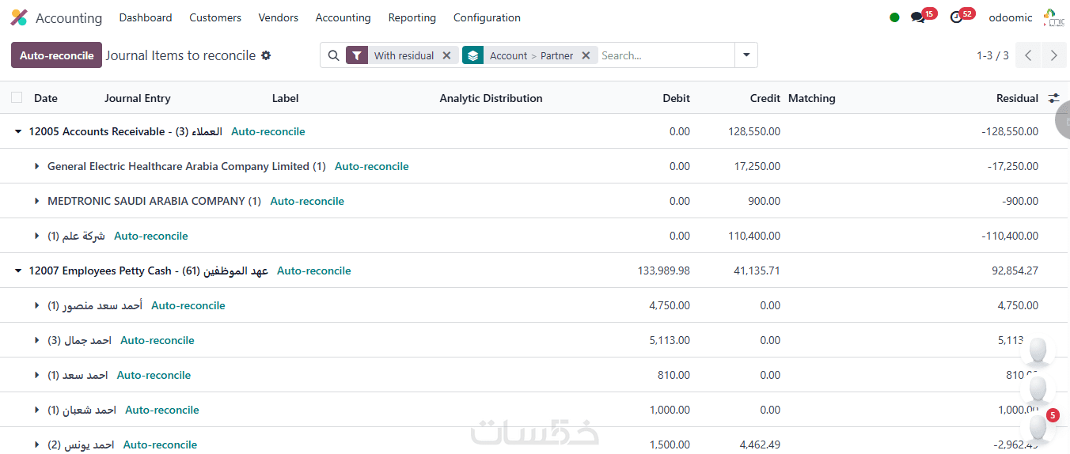Focus the Search input field
Viewport: 1070px width, 454px height.
coord(665,55)
